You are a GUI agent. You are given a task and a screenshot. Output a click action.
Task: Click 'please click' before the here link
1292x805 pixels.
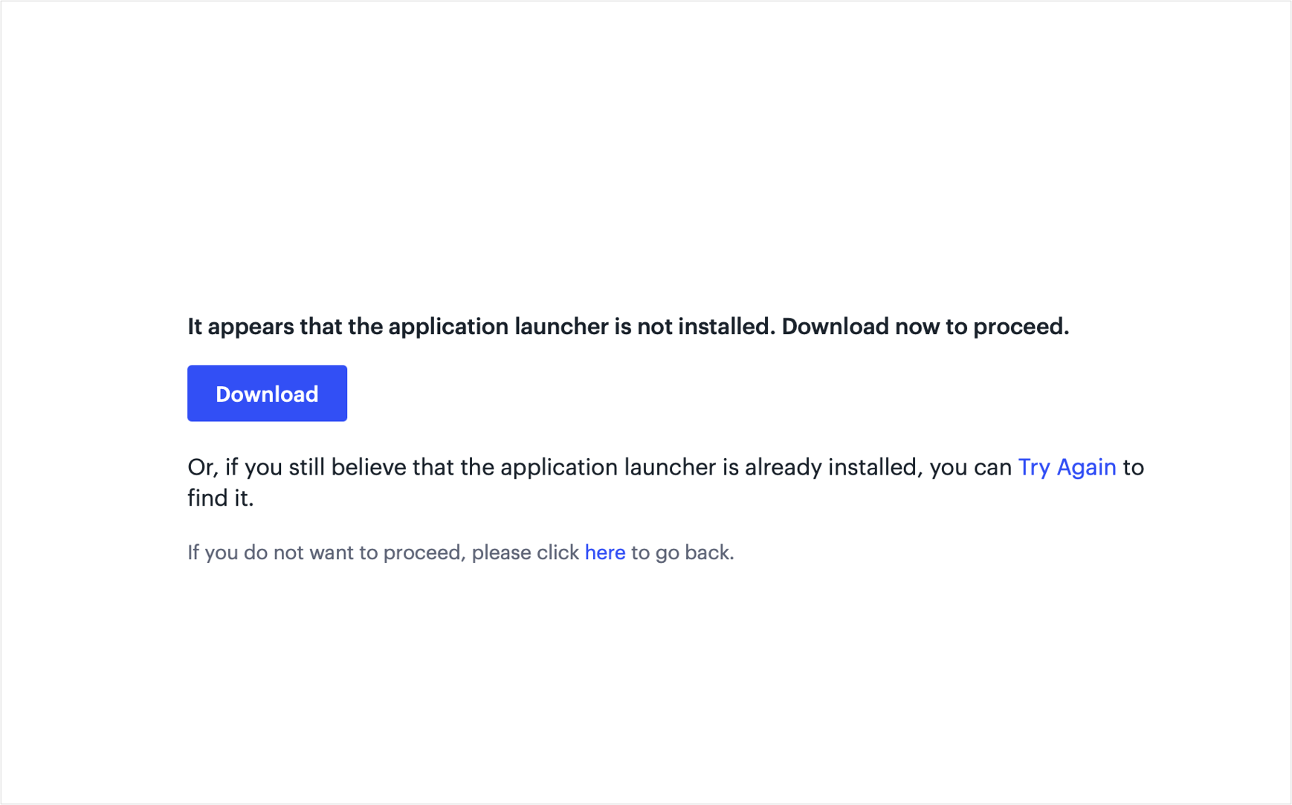(x=525, y=553)
